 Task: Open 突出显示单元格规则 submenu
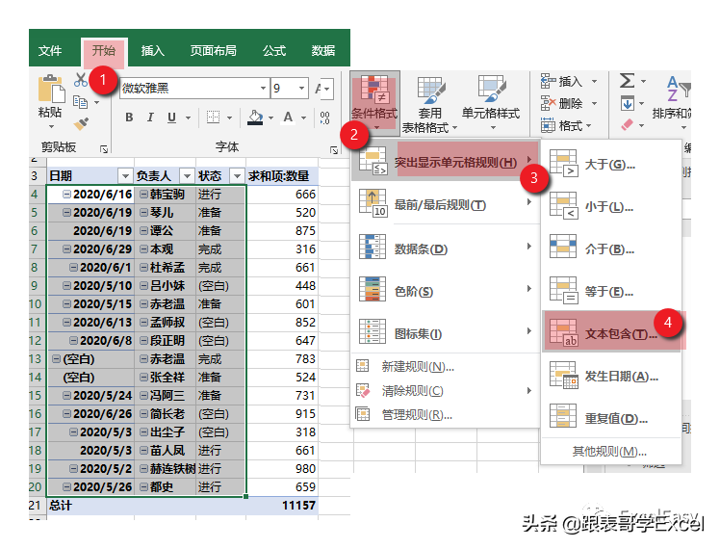tap(446, 162)
